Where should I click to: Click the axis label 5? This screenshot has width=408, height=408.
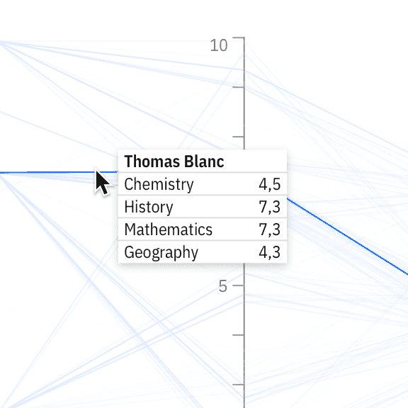click(x=222, y=286)
